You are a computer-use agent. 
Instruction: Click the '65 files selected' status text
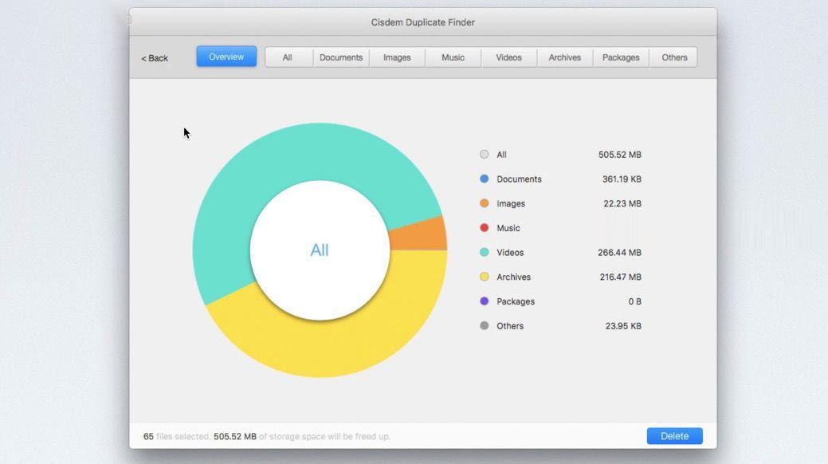pyautogui.click(x=177, y=437)
